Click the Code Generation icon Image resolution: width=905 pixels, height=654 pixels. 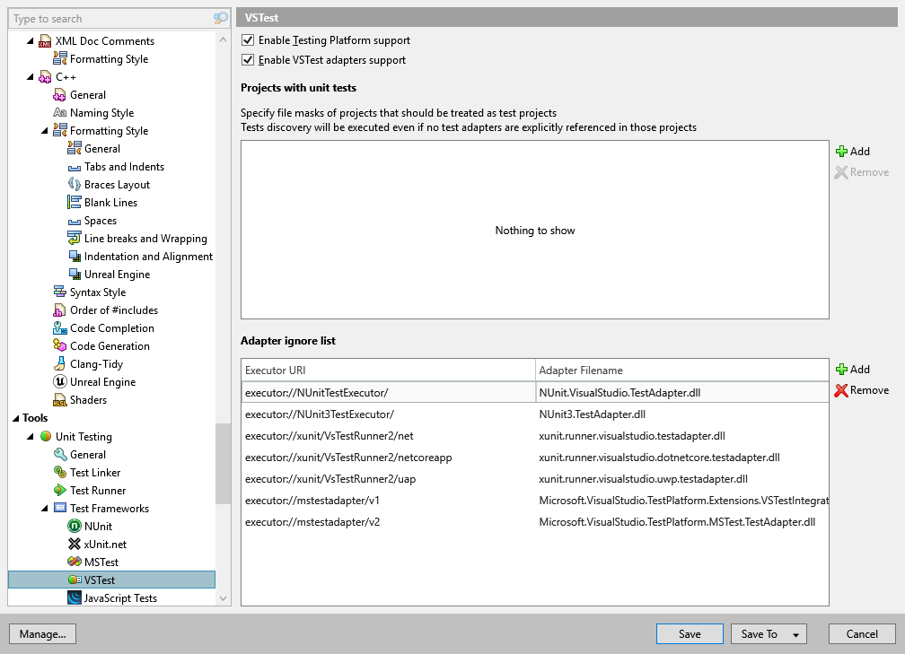pos(59,346)
